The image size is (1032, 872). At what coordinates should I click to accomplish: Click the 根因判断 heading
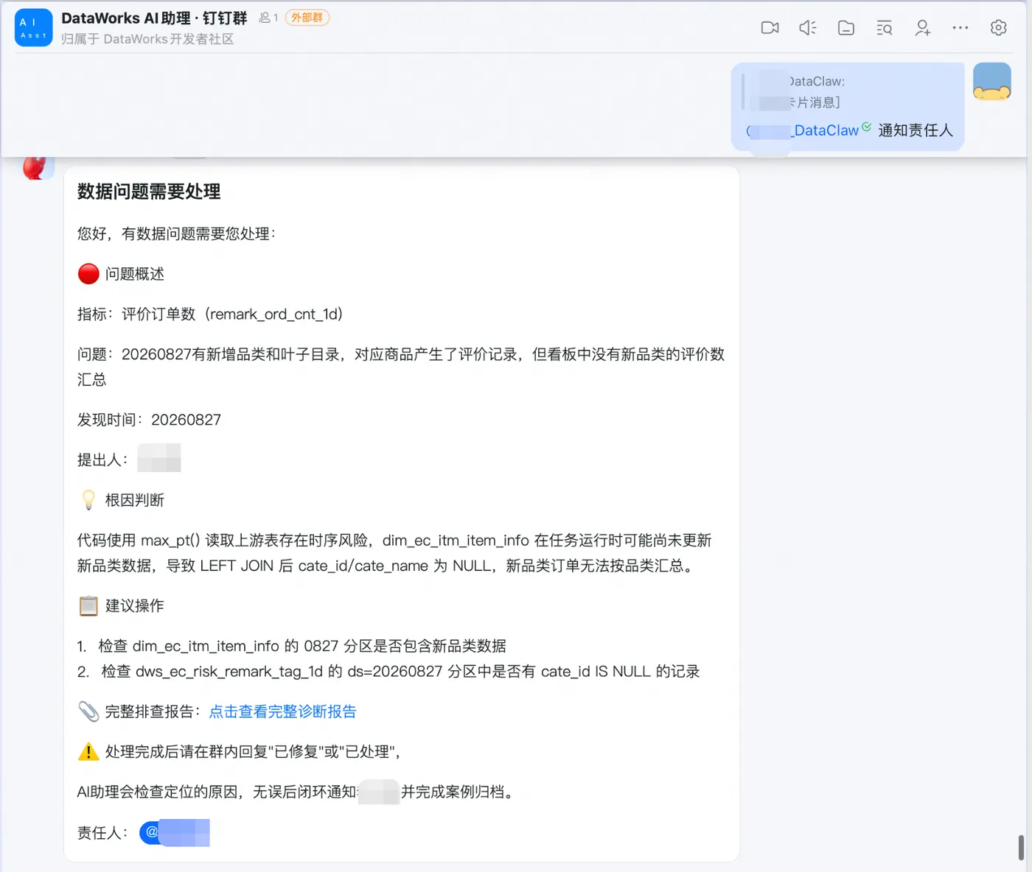click(135, 500)
